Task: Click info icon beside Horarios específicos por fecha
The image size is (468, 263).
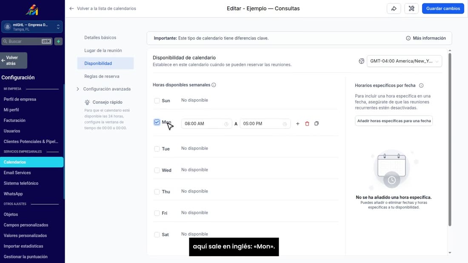Action: click(421, 86)
